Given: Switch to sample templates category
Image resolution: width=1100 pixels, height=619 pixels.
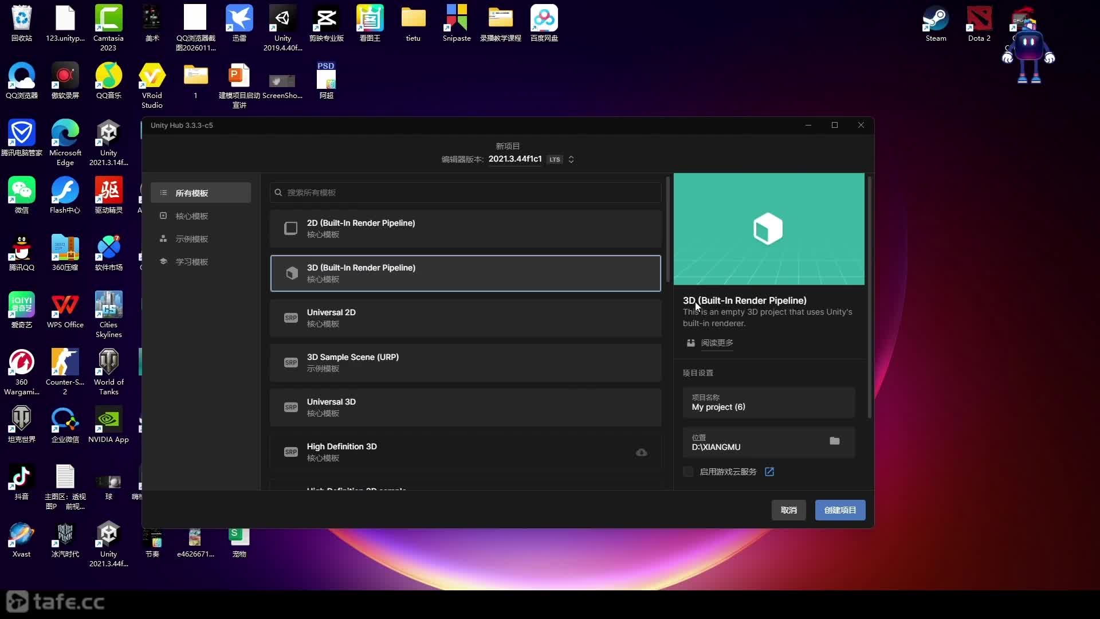Looking at the screenshot, I should click(x=201, y=239).
